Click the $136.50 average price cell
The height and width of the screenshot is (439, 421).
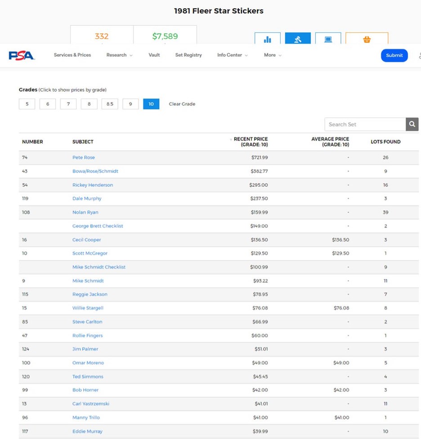click(x=340, y=240)
